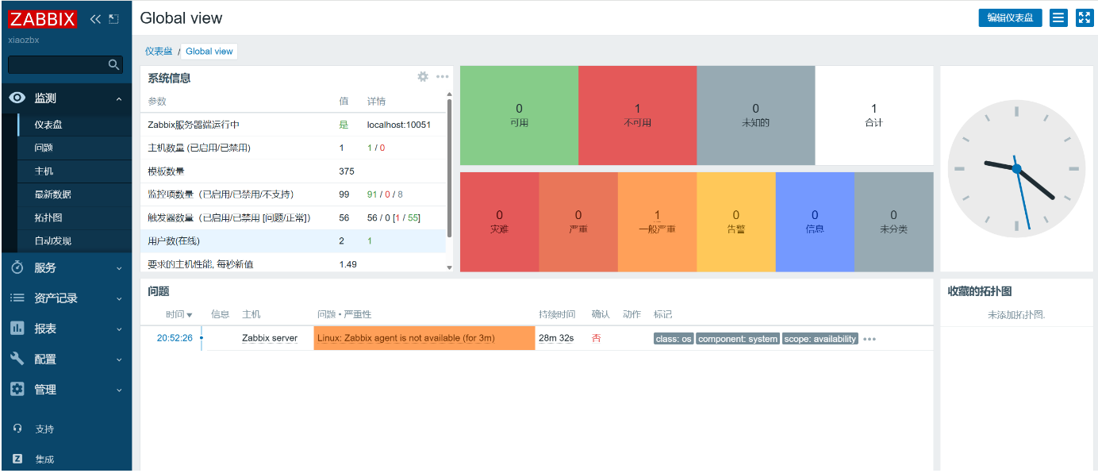Click the 编辑仪表盘 button
The height and width of the screenshot is (473, 1098).
coord(1010,17)
